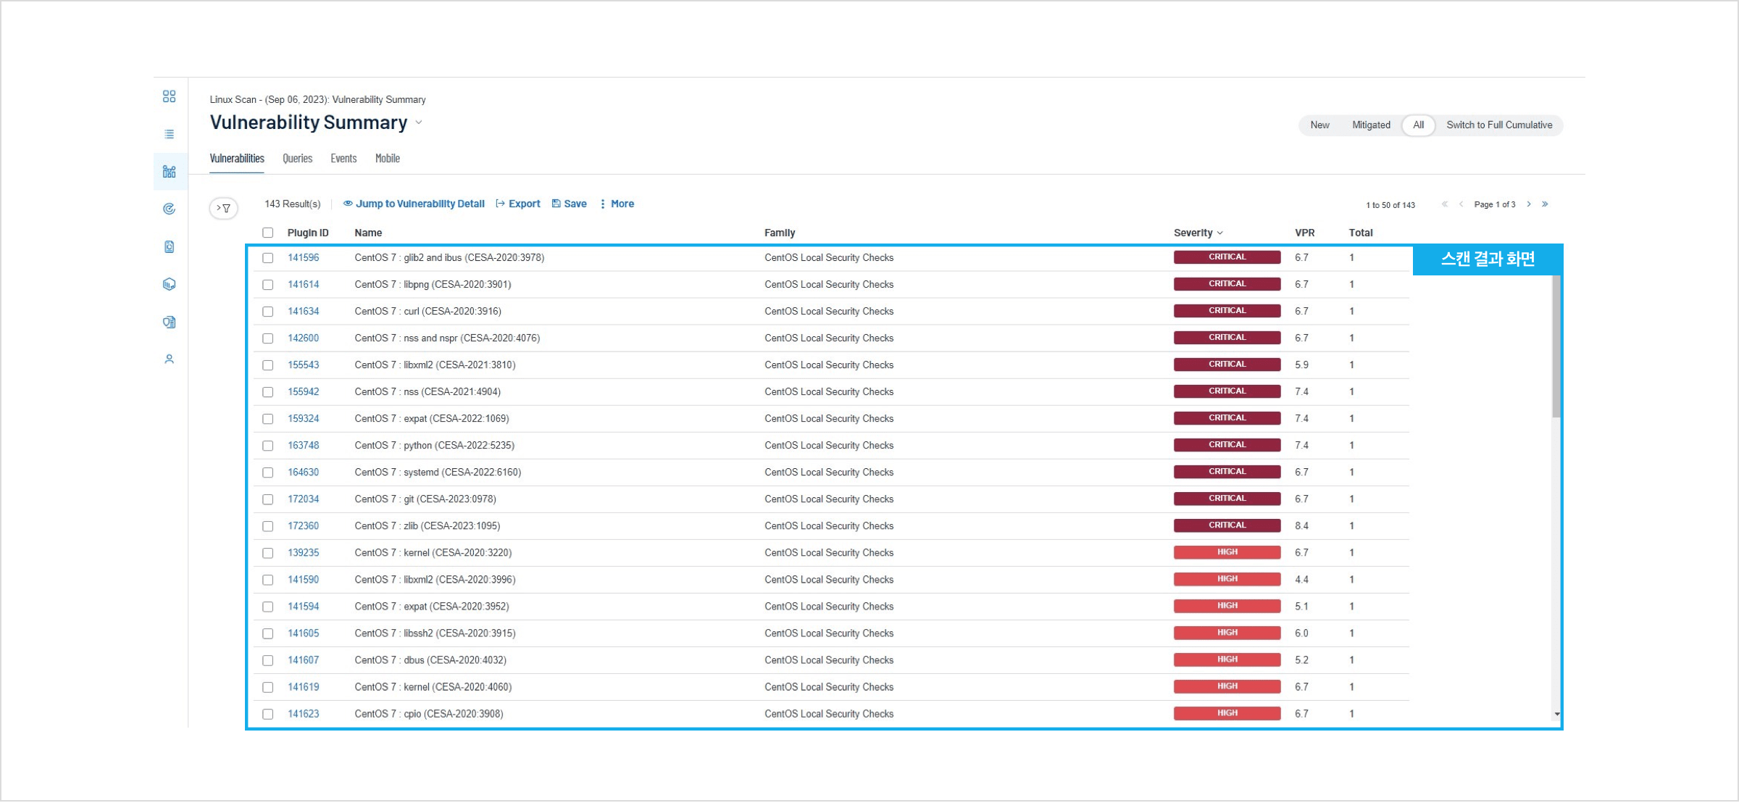1739x803 pixels.
Task: Check the select-all checkbox in header
Action: pyautogui.click(x=268, y=233)
